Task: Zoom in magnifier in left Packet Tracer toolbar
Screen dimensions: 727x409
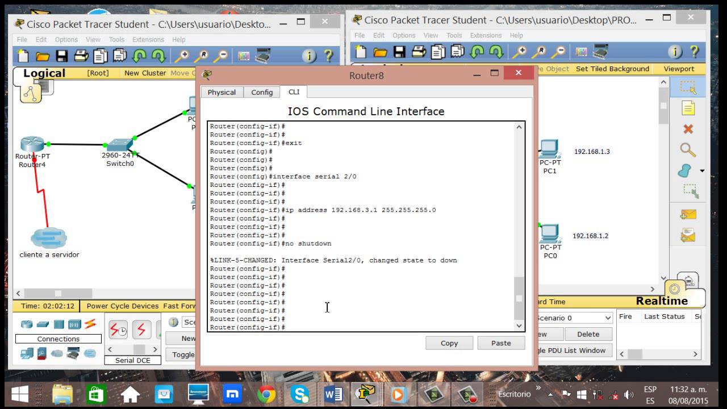Action: coord(182,56)
